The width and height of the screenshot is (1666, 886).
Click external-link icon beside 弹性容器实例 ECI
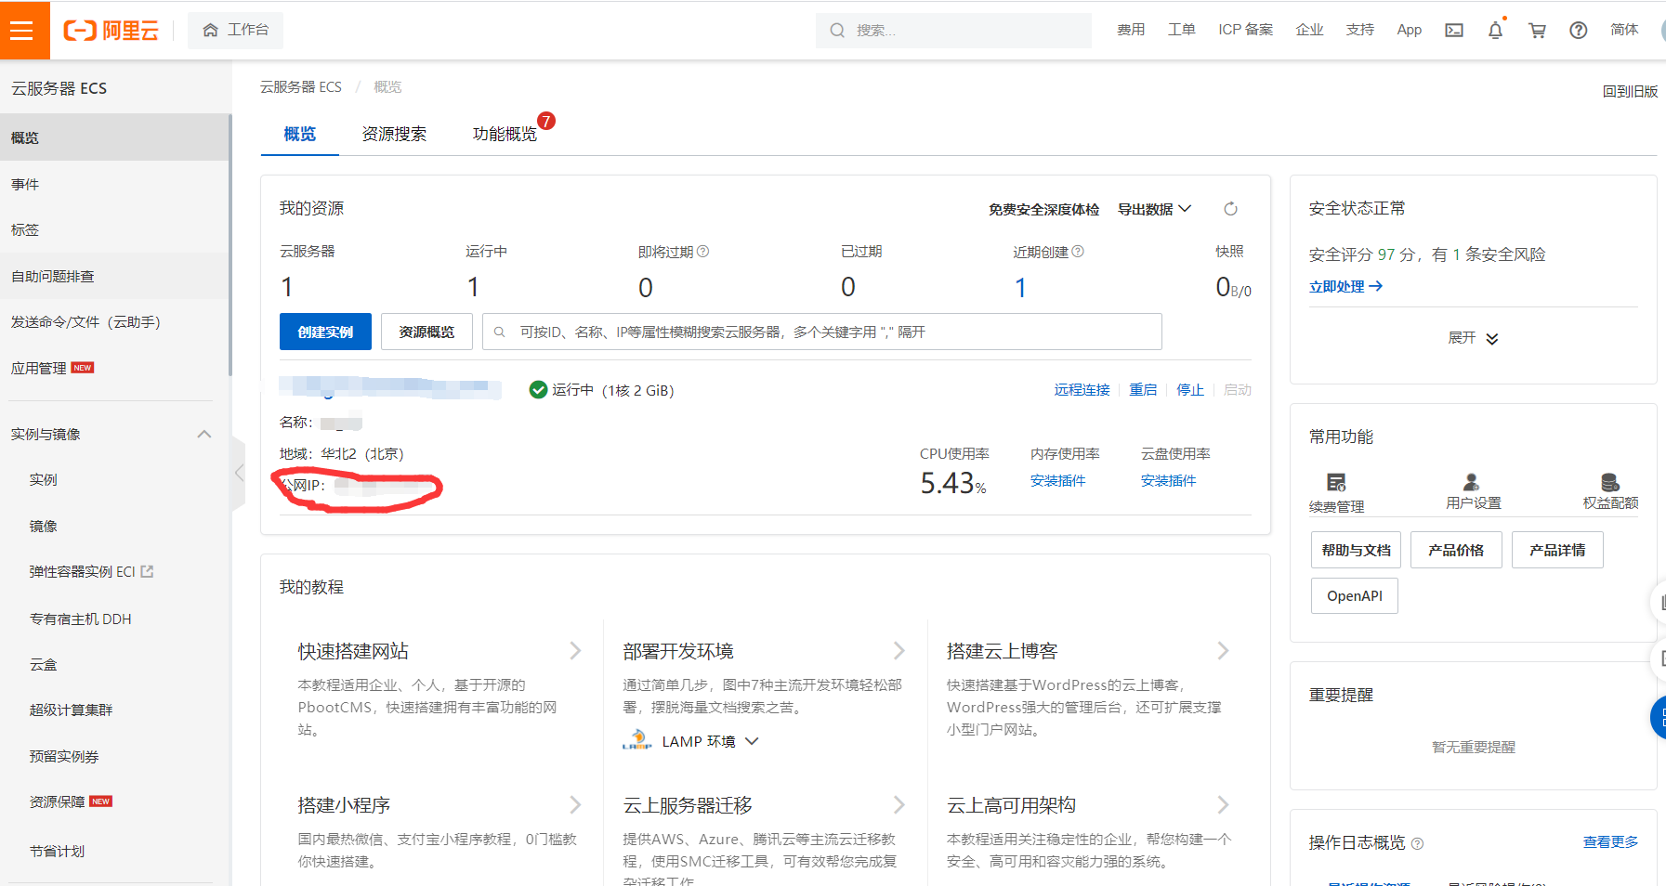(x=147, y=571)
